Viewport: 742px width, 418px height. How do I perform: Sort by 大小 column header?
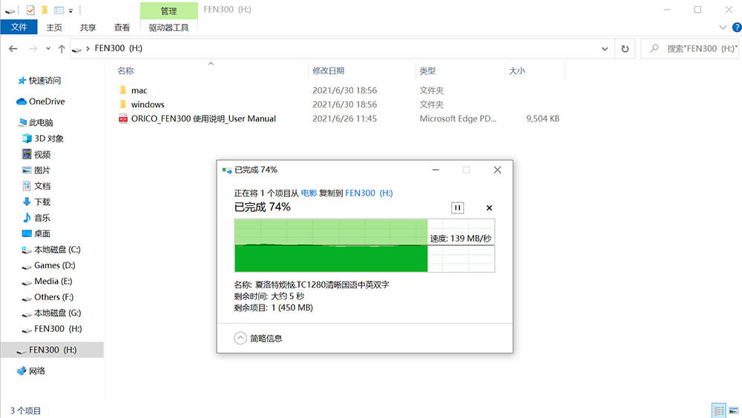(x=516, y=71)
